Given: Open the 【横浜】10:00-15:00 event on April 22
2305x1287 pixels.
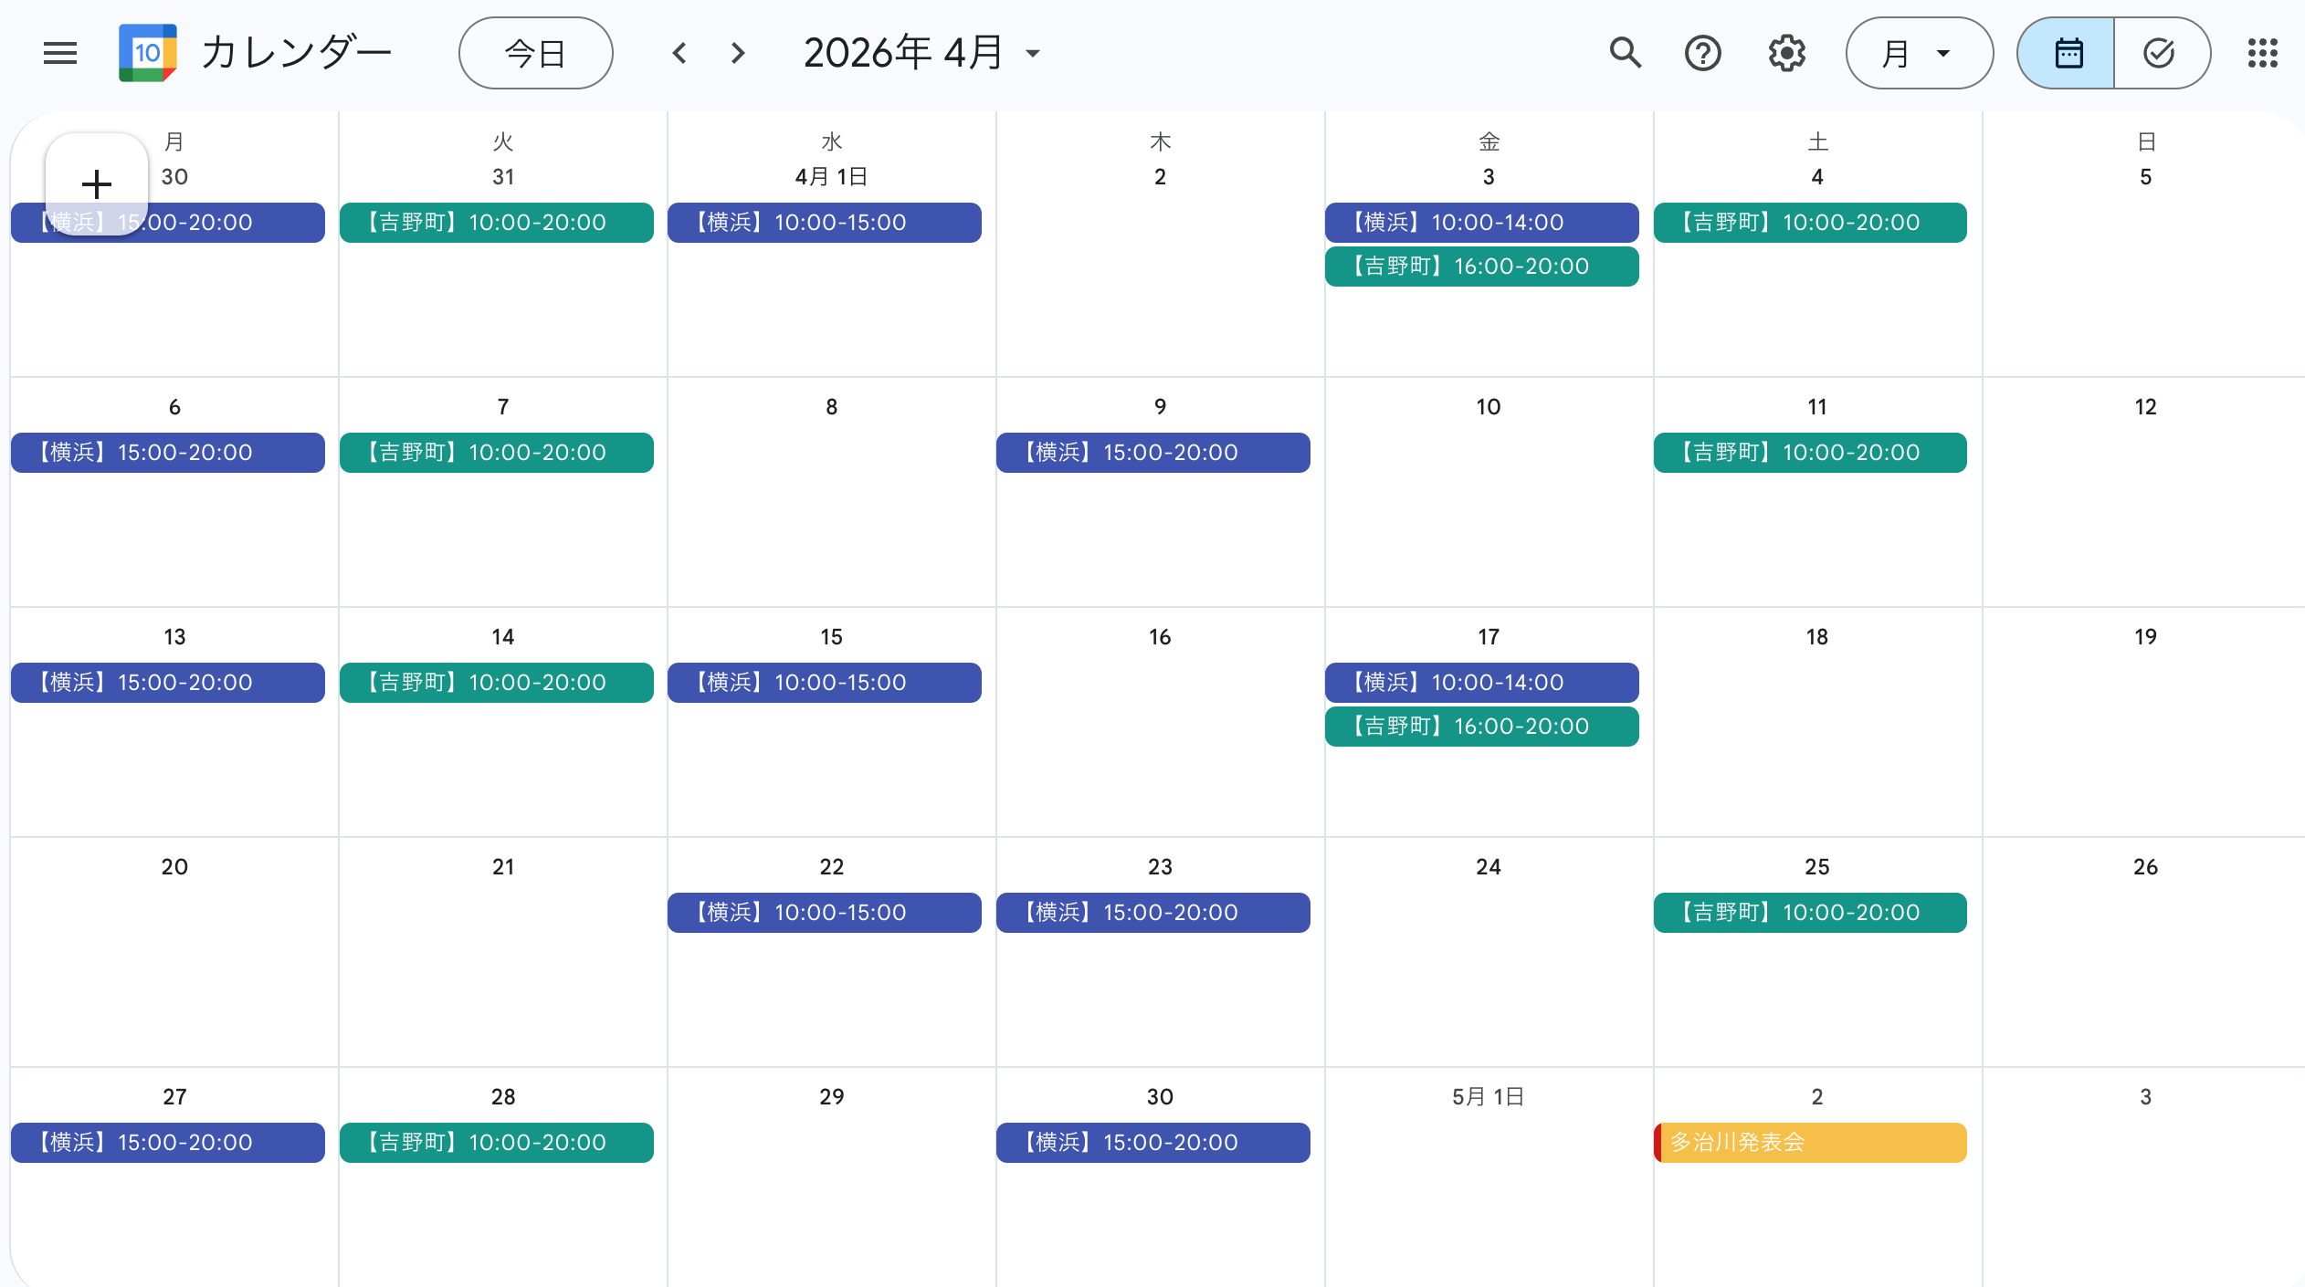Looking at the screenshot, I should click(824, 912).
